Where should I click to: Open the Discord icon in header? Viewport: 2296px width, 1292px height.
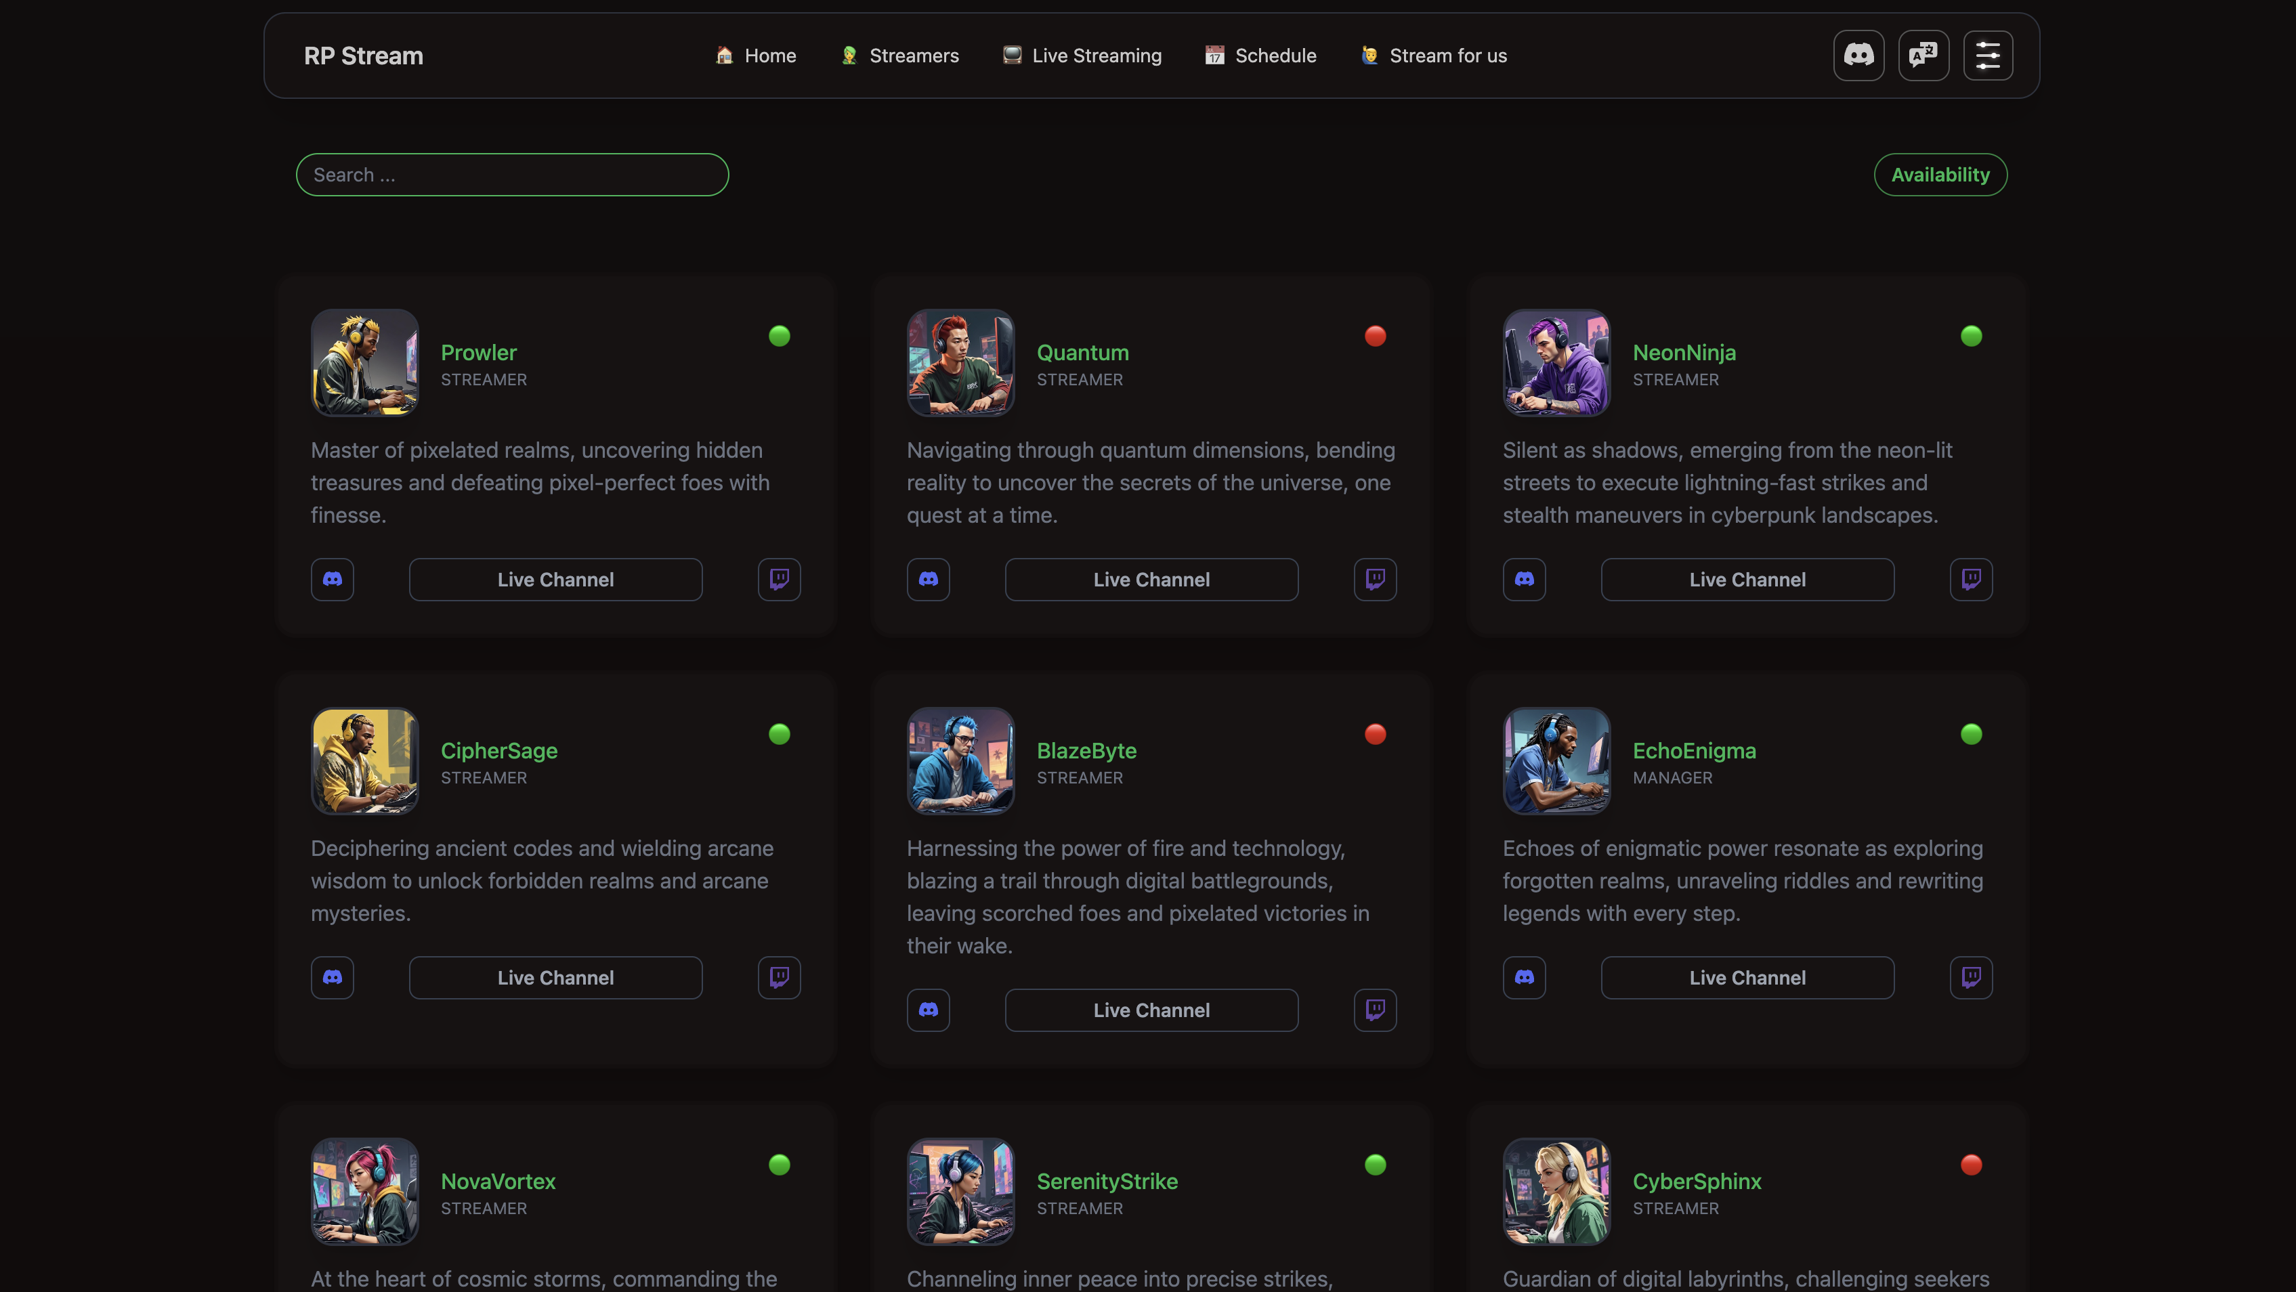pyautogui.click(x=1858, y=56)
